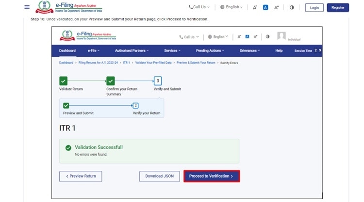Click the Register button
This screenshot has width=364, height=202.
[338, 8]
